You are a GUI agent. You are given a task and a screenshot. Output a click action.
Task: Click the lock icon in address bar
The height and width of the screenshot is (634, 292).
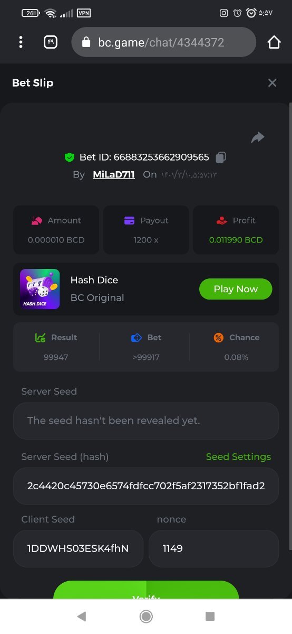coord(86,42)
